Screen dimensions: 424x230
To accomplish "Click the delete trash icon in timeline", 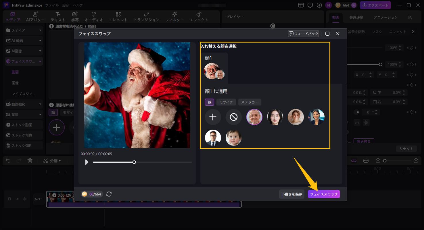I will [30, 161].
